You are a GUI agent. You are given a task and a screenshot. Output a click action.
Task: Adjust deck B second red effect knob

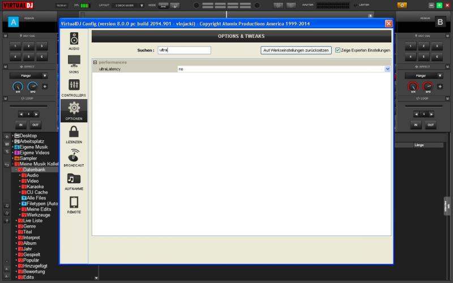click(428, 87)
